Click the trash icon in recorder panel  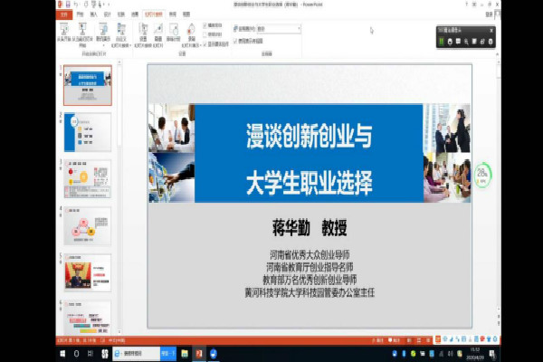point(491,42)
